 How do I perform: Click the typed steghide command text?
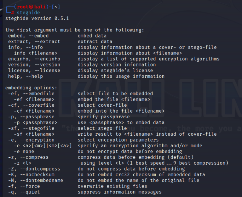[28, 13]
